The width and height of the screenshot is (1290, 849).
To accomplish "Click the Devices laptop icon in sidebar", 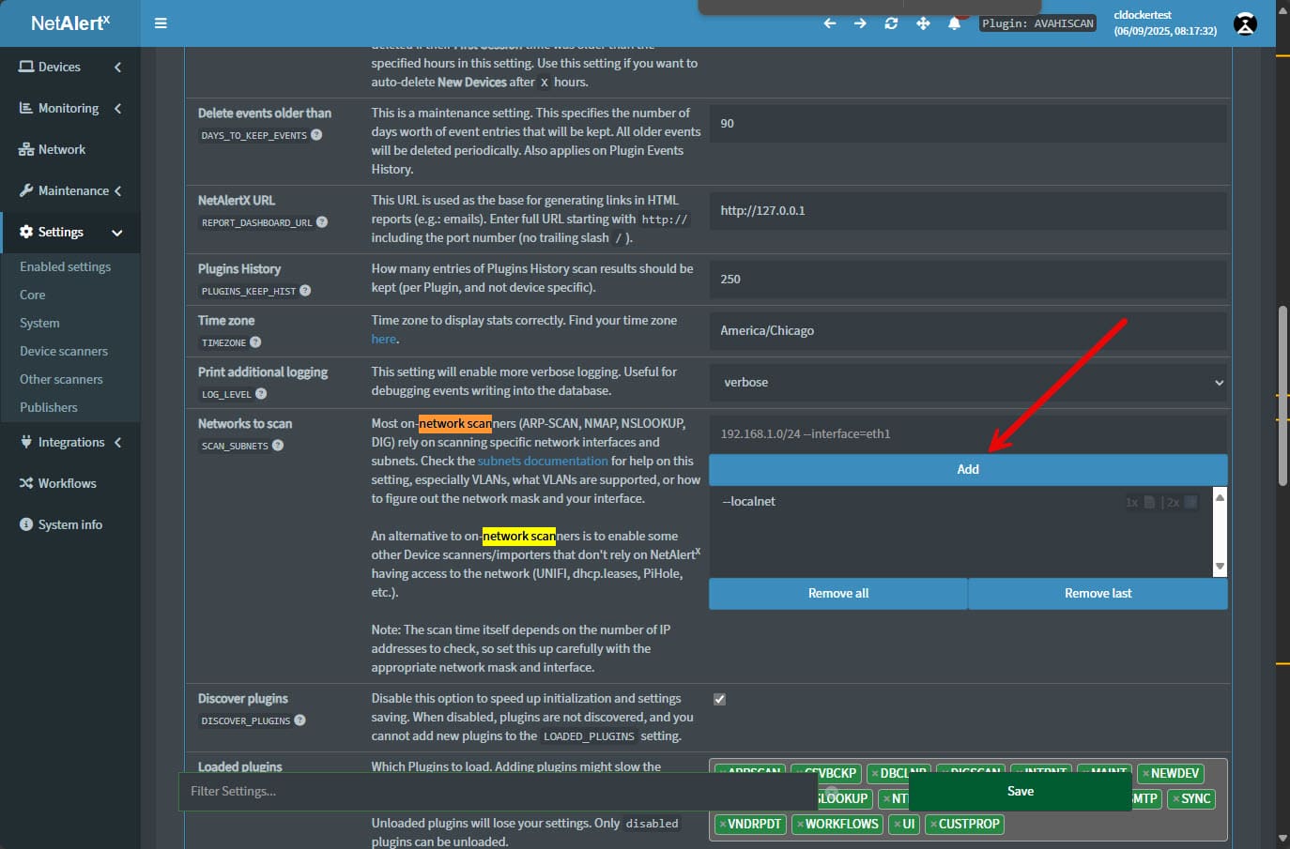I will point(26,67).
